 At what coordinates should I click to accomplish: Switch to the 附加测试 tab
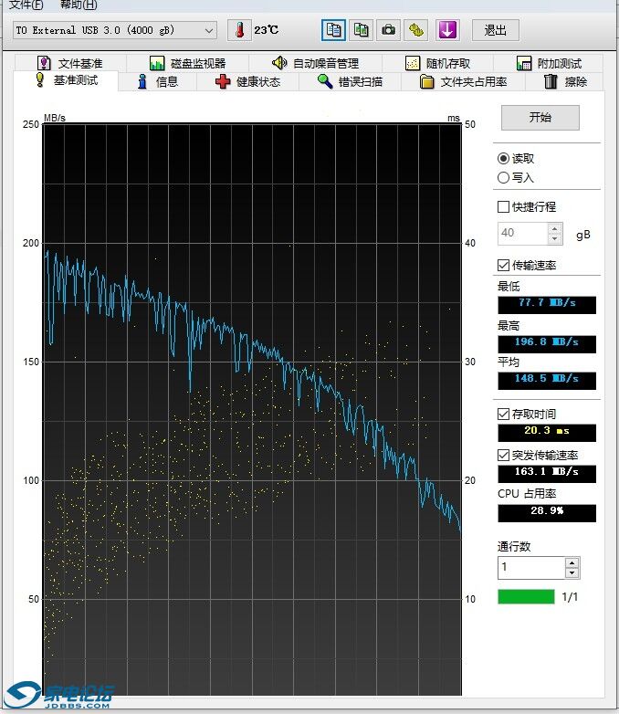coord(549,63)
